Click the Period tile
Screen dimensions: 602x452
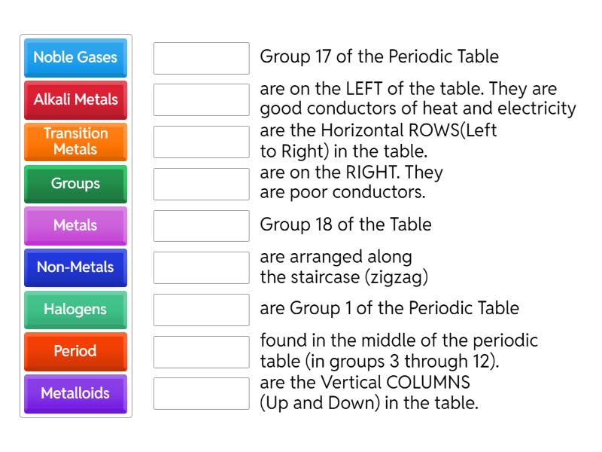pos(75,351)
